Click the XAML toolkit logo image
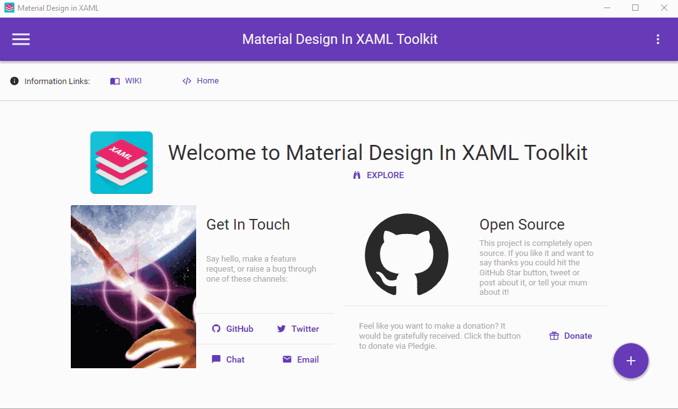 [x=122, y=162]
